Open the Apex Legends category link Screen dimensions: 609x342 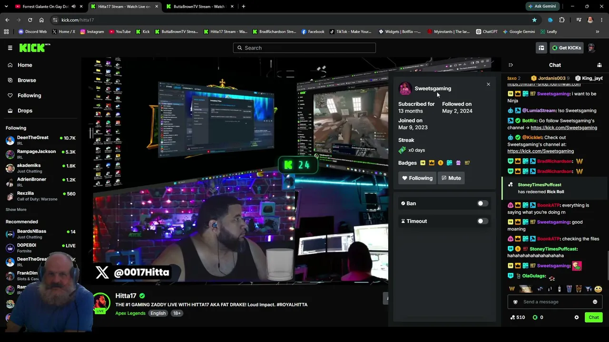pyautogui.click(x=130, y=313)
